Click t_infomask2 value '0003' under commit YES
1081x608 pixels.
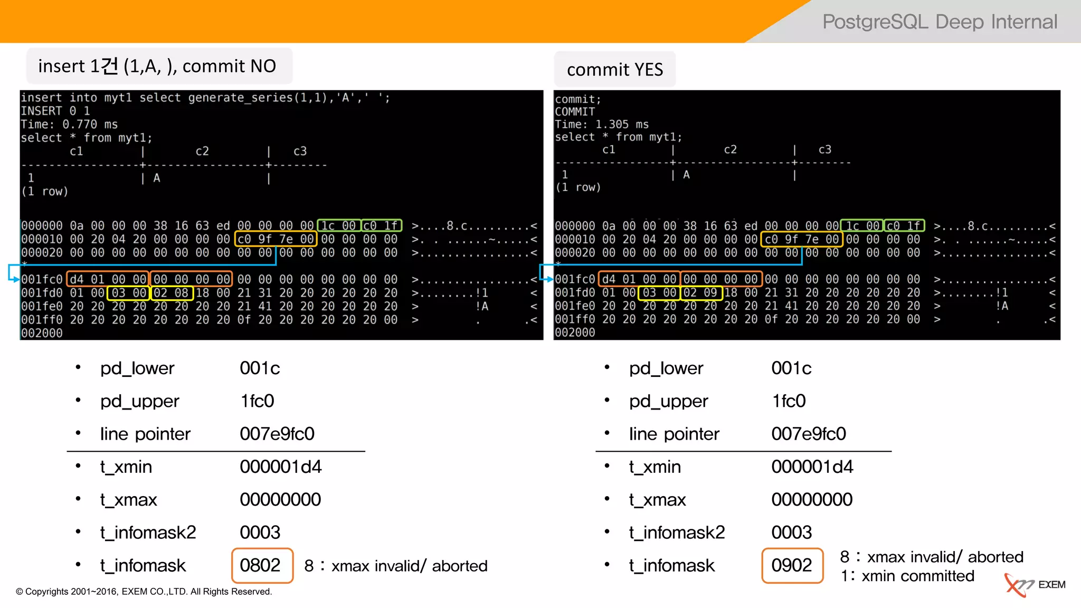click(x=792, y=533)
